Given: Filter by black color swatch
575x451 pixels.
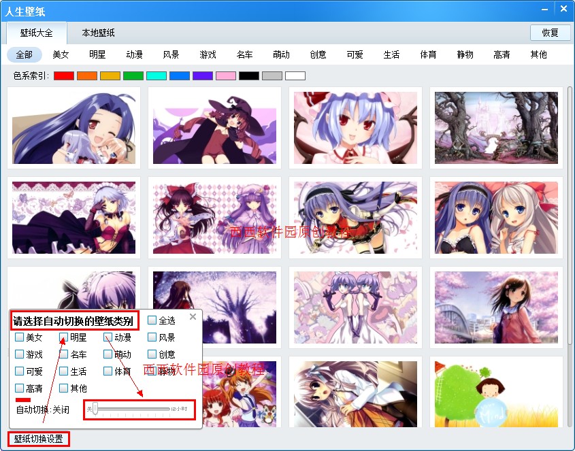Looking at the screenshot, I should pos(249,76).
